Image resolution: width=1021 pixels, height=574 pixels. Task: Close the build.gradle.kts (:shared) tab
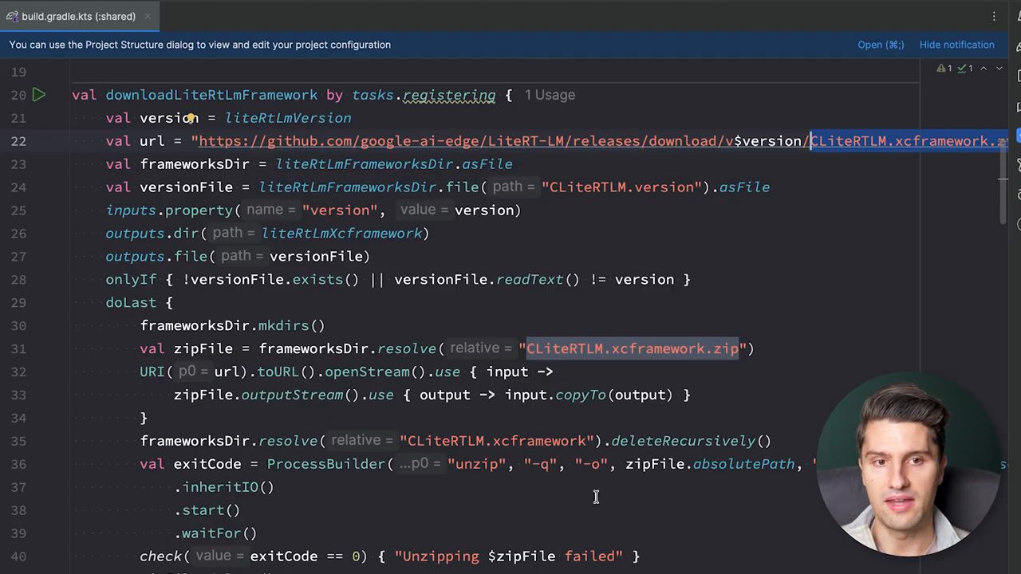point(147,16)
